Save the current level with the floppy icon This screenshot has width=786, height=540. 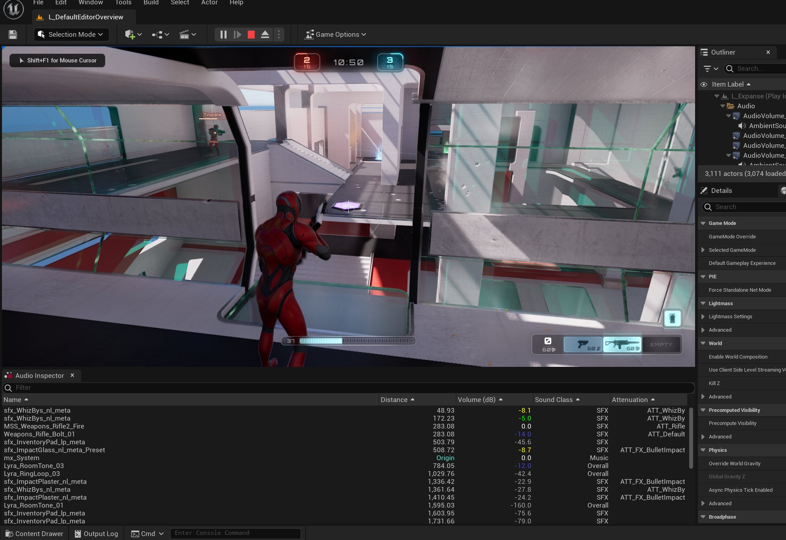pyautogui.click(x=13, y=35)
